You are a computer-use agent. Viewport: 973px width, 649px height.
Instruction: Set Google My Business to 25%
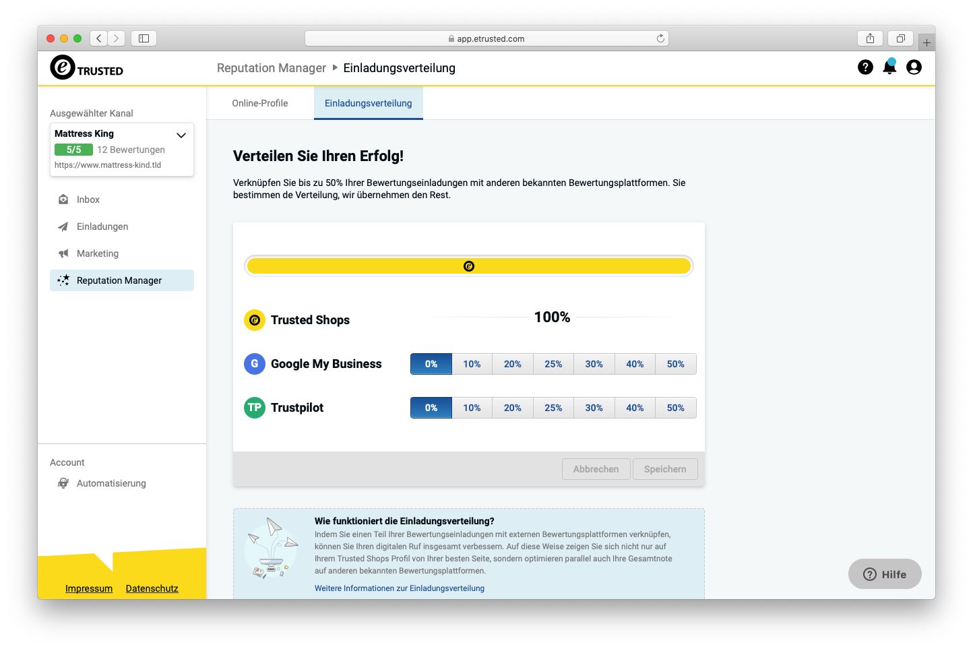(553, 364)
